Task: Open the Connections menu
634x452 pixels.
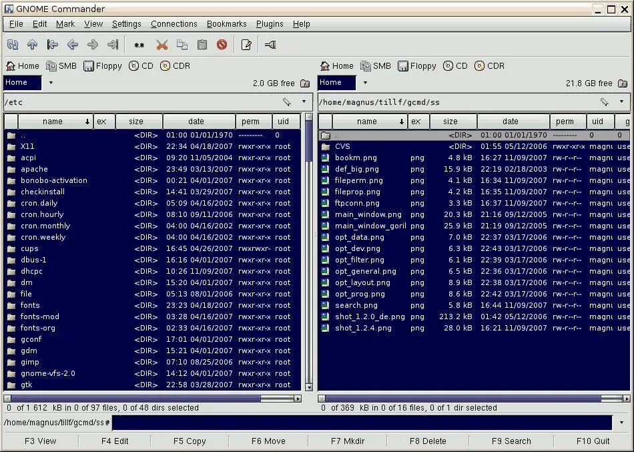Action: [174, 23]
